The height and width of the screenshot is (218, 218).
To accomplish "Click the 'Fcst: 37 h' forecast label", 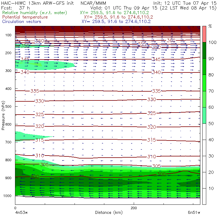I will (15, 8).
